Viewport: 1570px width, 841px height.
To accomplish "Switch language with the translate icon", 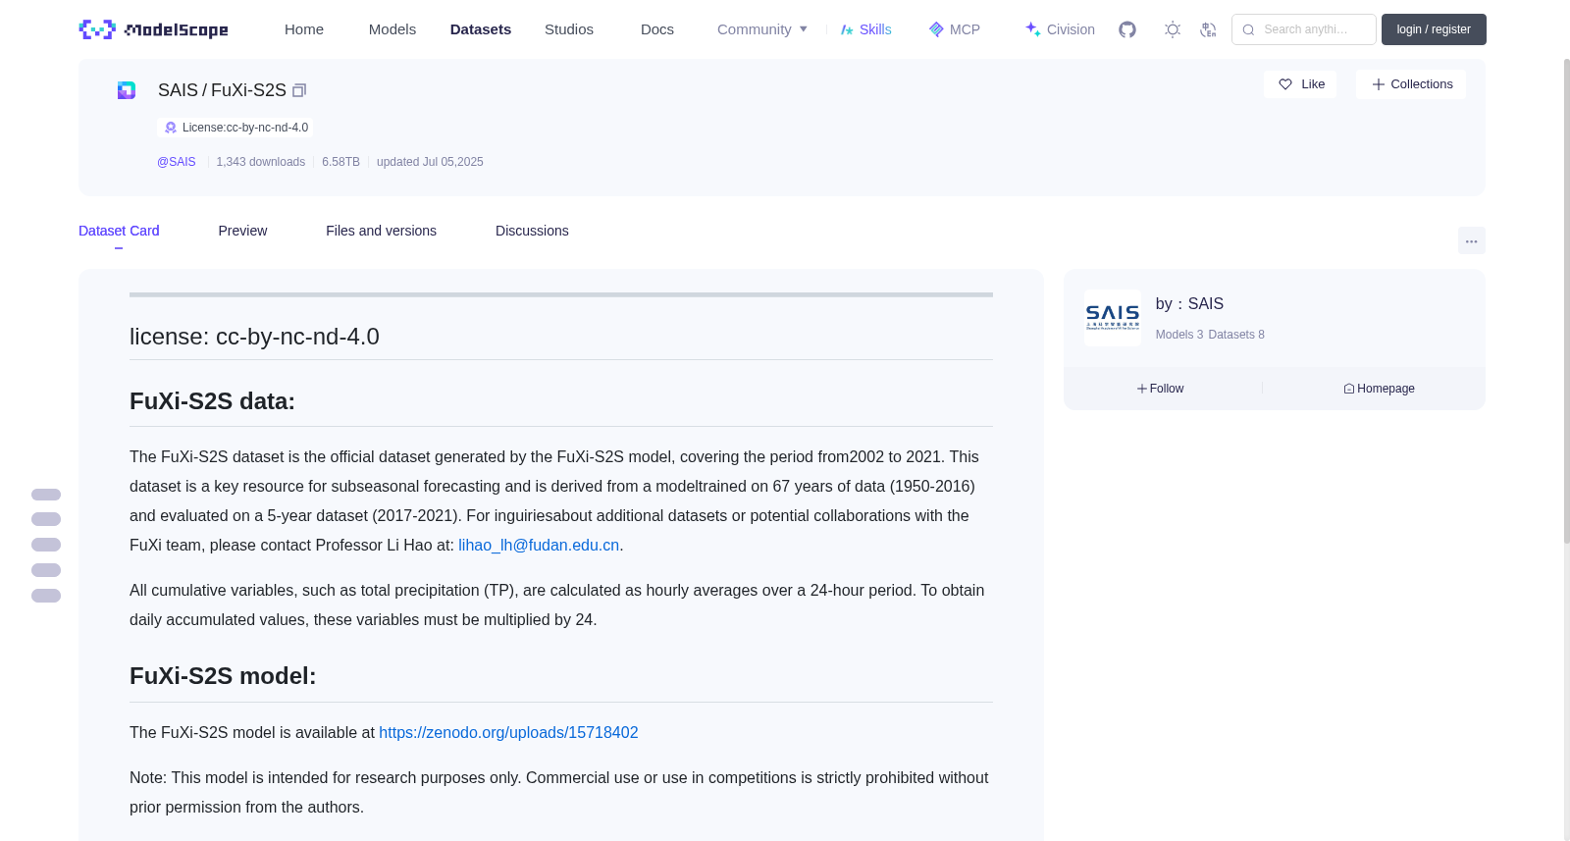I will [1208, 29].
